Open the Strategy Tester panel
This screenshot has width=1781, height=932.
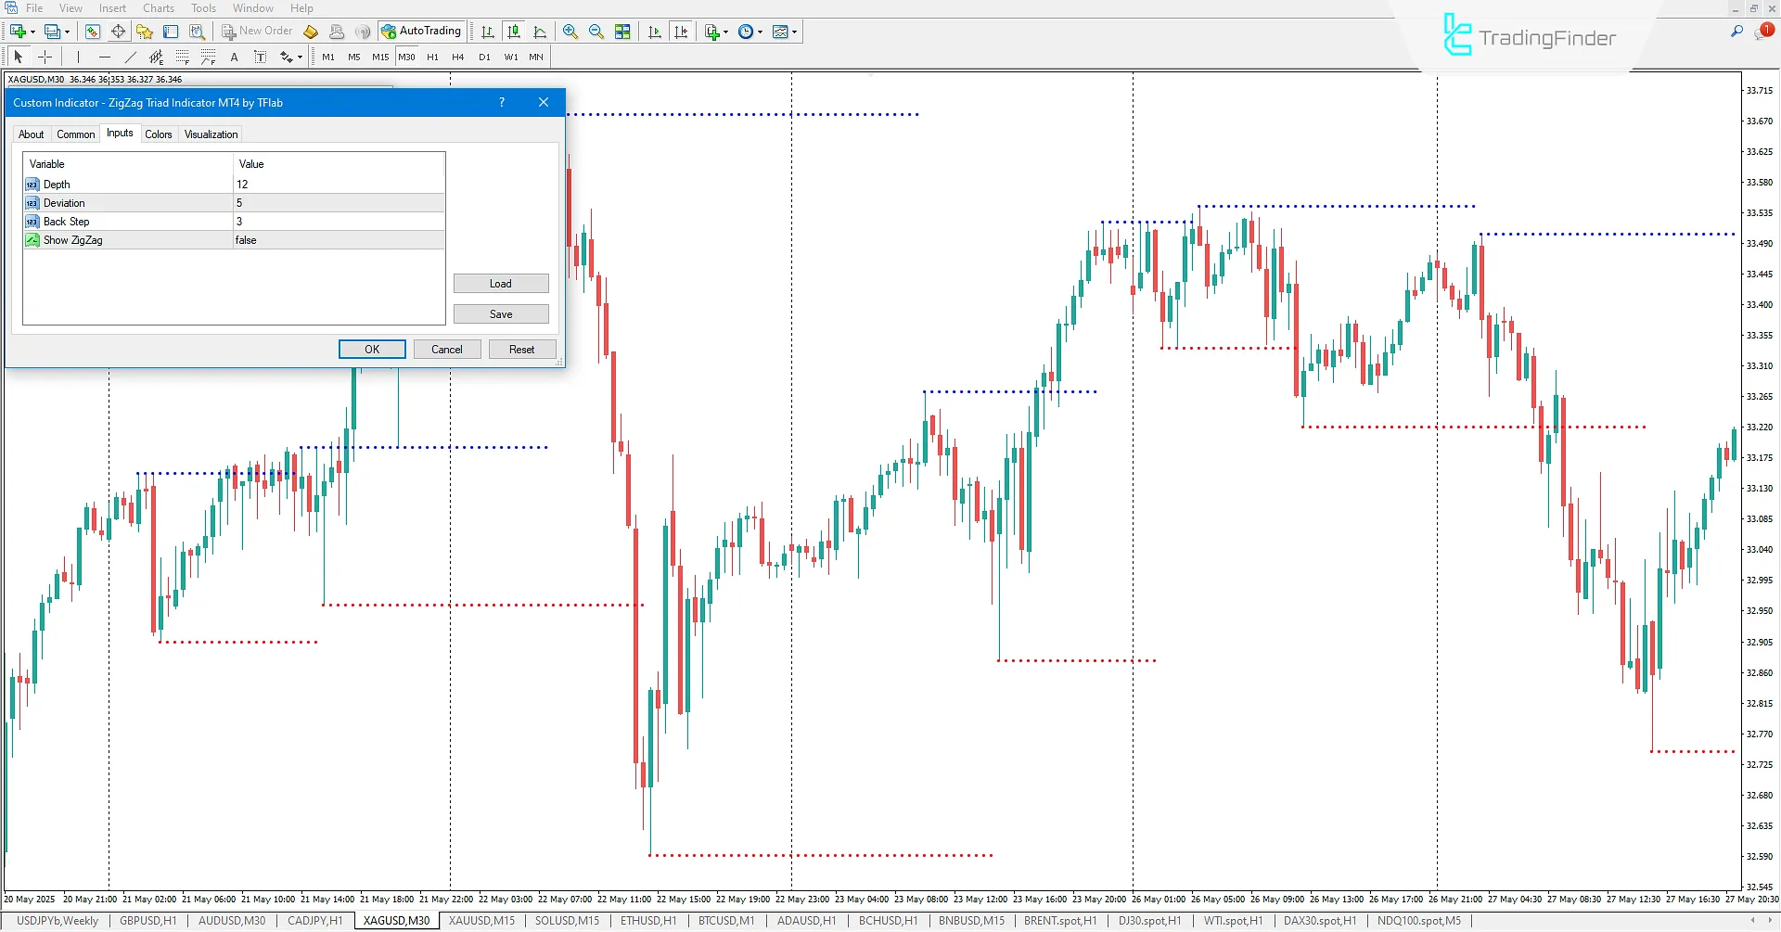pyautogui.click(x=196, y=31)
